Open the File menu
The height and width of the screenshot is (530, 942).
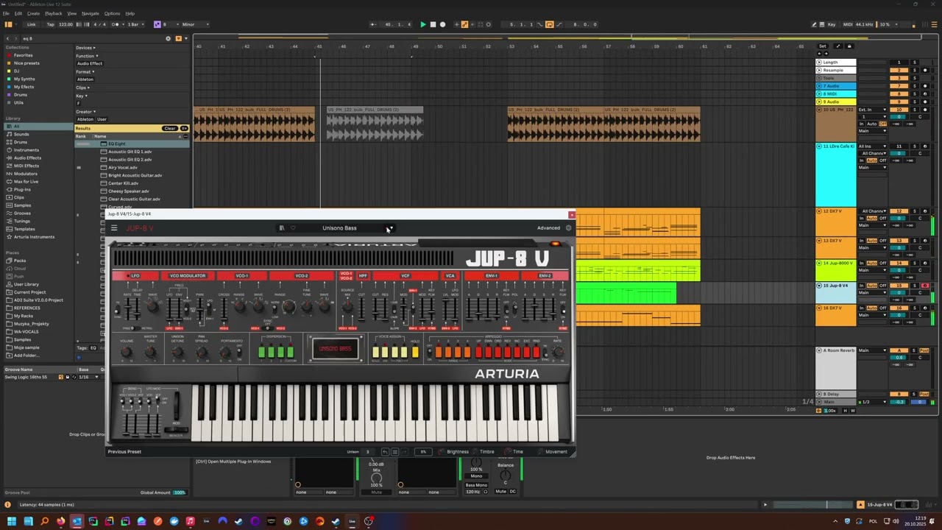[7, 13]
